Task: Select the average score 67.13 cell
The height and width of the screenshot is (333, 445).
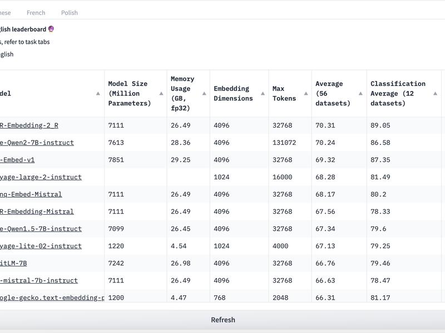Action: point(339,246)
